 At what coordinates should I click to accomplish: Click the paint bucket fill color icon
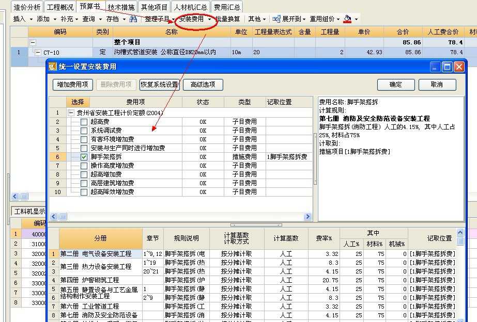point(347,19)
